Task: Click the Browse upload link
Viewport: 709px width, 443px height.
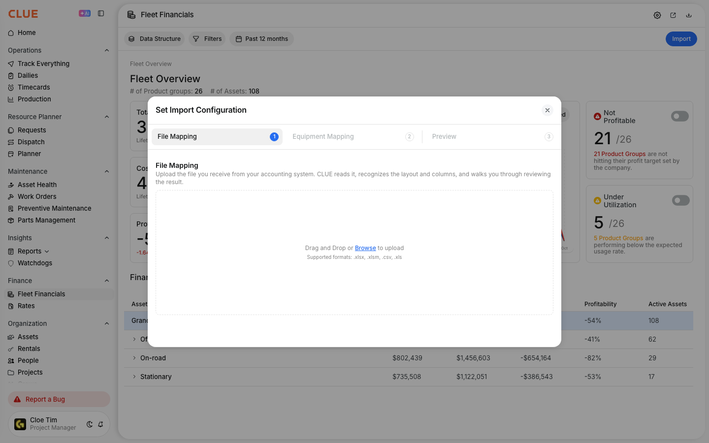Action: click(x=365, y=248)
